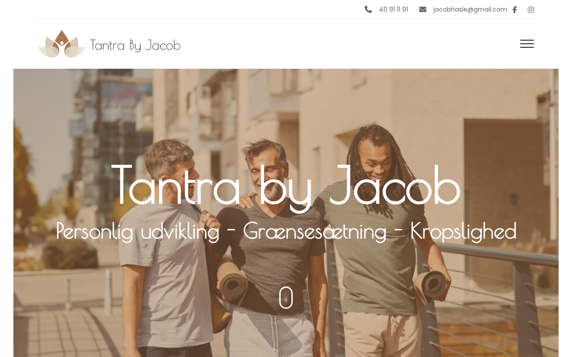
Task: Click the lotus logo emblem
Action: 62,44
